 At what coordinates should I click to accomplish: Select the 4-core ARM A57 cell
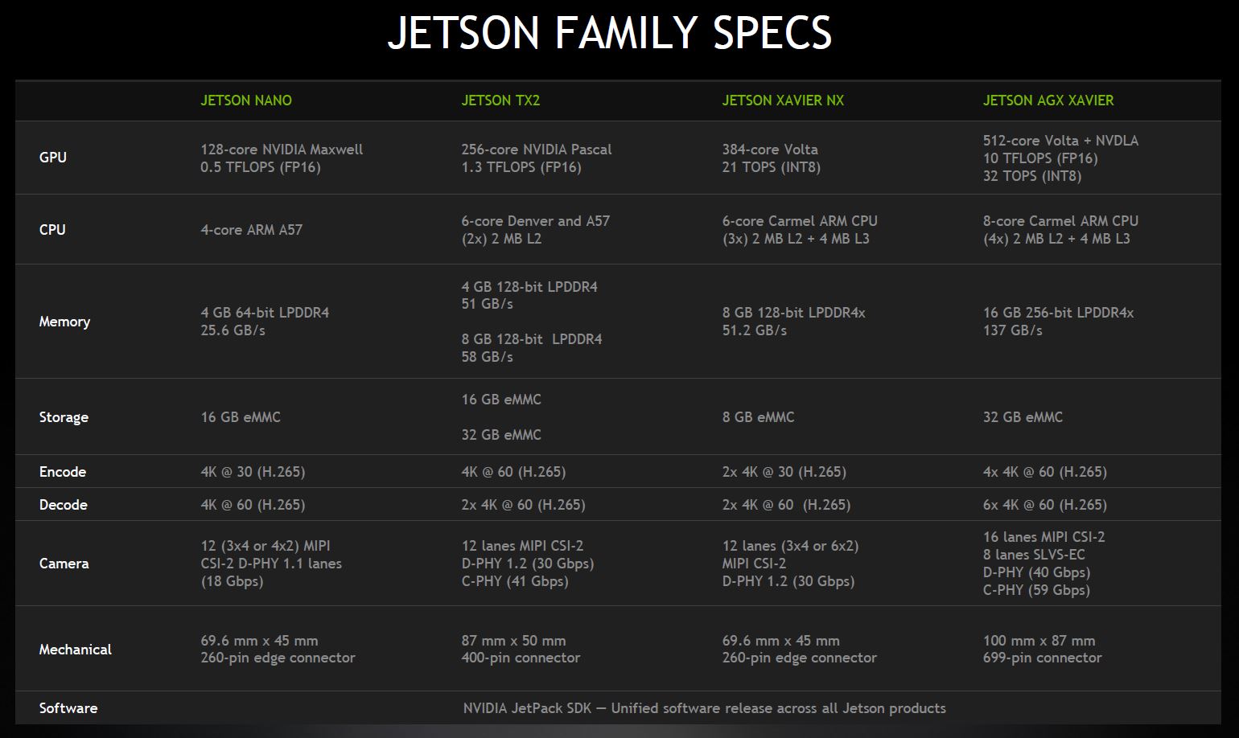(251, 230)
